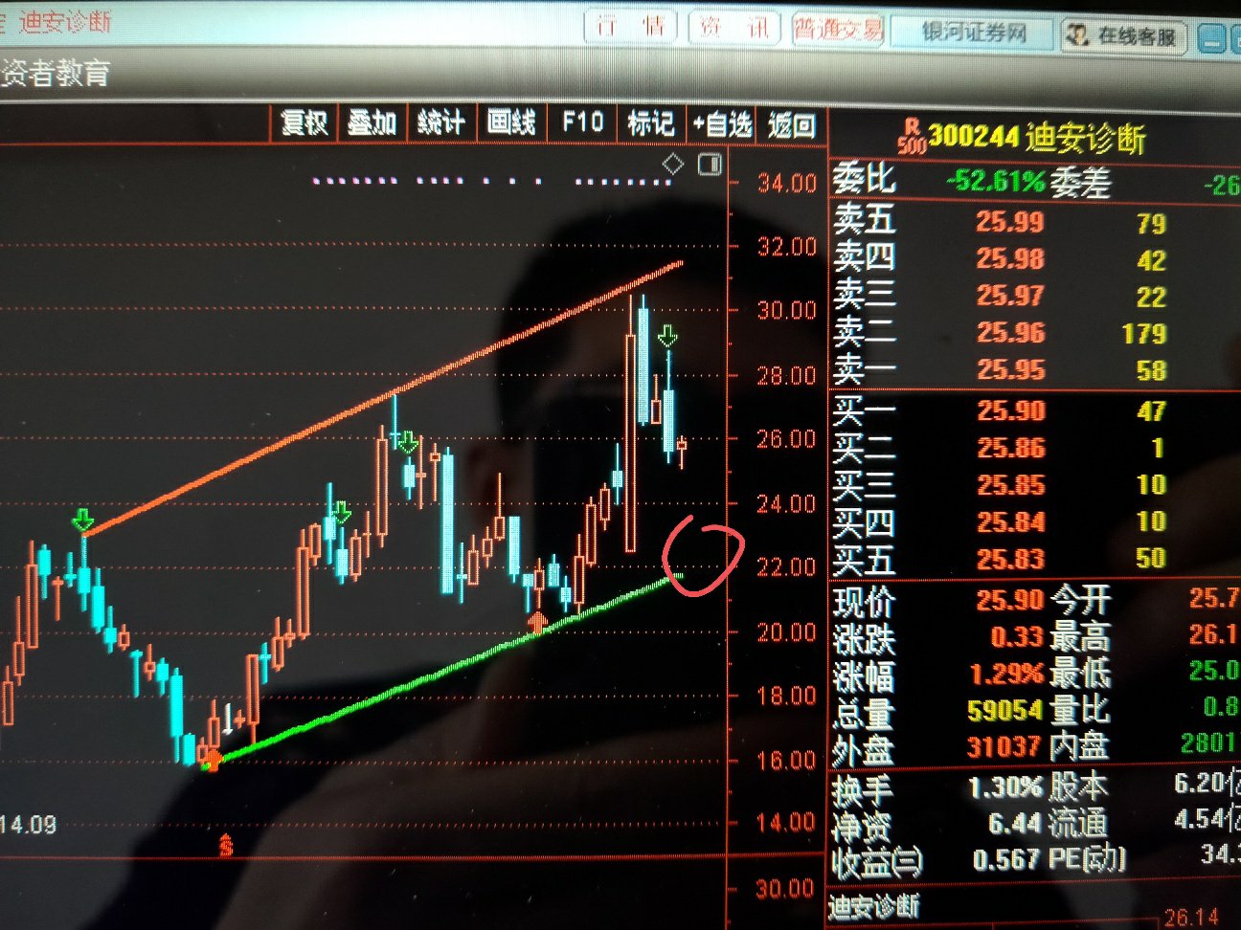Click the 净资 value 6.44

(x=1015, y=824)
